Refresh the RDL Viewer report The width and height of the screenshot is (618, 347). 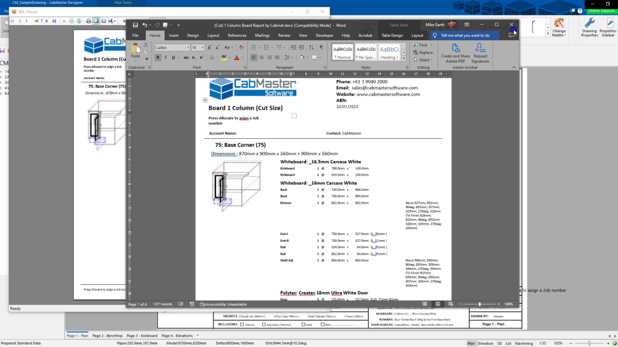click(79, 21)
